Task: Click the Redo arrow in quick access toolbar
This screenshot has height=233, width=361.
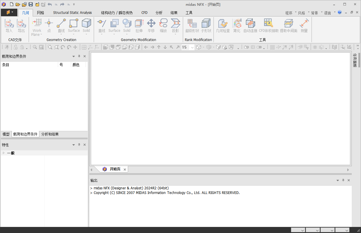Action: click(62, 4)
